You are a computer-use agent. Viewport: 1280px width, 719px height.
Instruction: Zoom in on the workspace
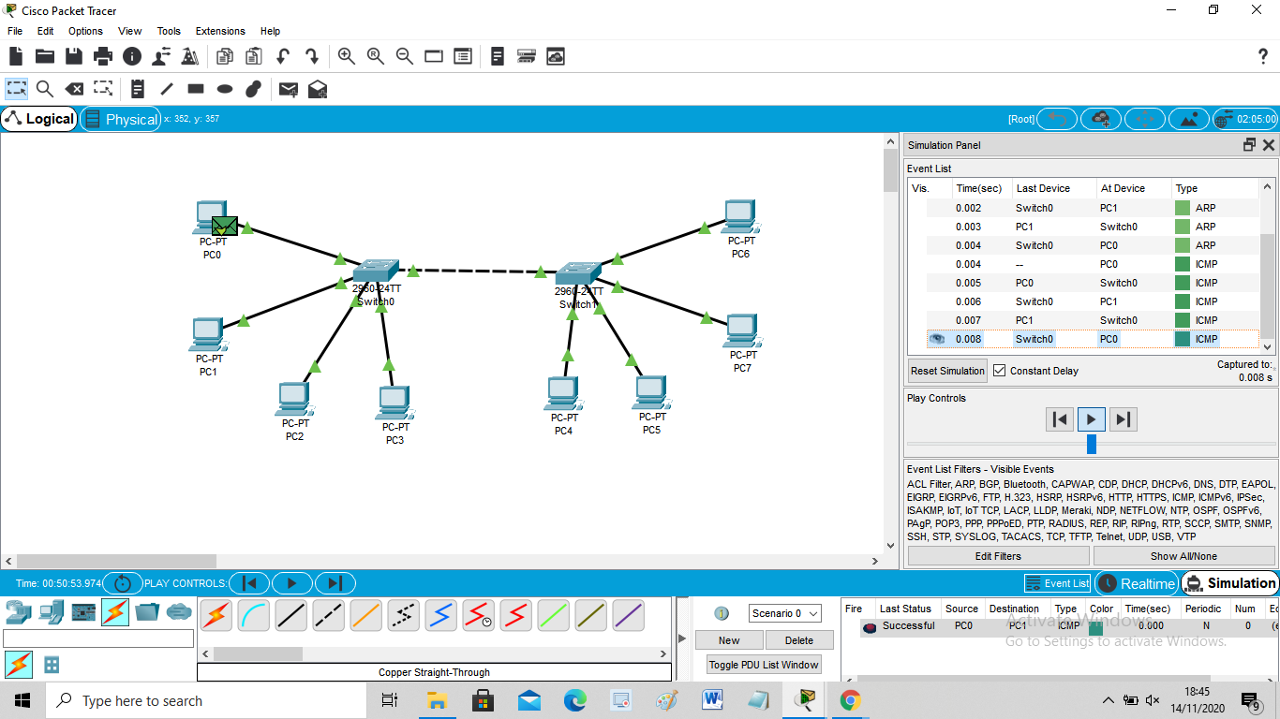(347, 56)
